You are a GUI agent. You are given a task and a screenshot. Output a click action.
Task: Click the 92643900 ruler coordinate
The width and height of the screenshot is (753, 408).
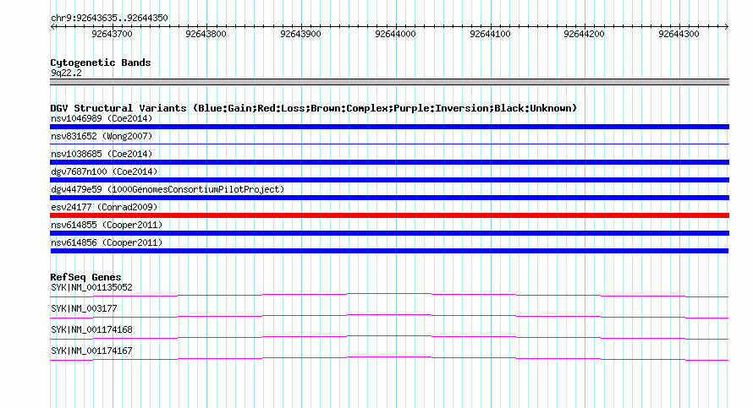pyautogui.click(x=300, y=34)
